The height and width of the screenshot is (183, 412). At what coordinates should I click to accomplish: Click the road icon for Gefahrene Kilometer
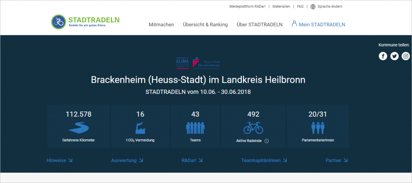[78, 128]
